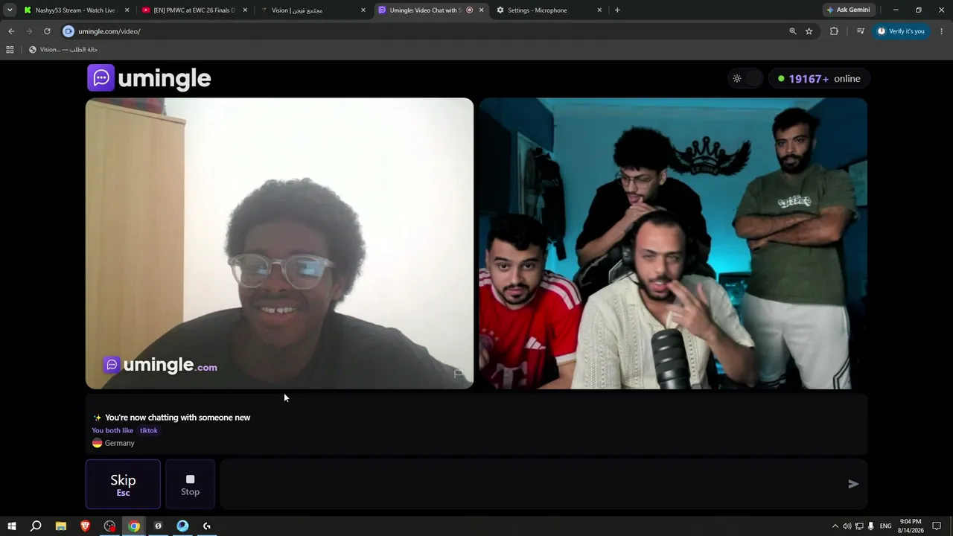Open Ask Gemini panel
This screenshot has height=536, width=953.
848,10
